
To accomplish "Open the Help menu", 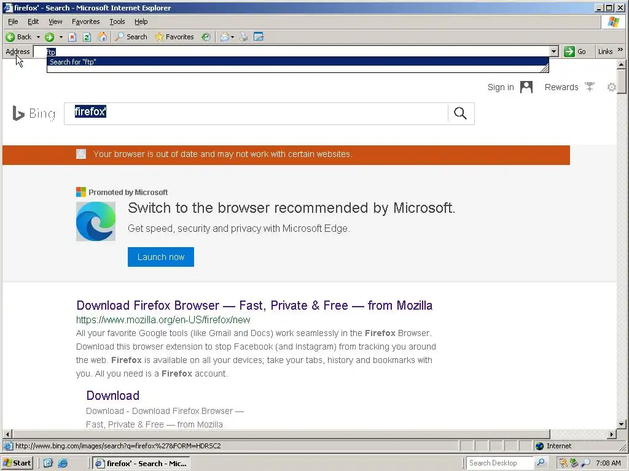I will tap(141, 21).
